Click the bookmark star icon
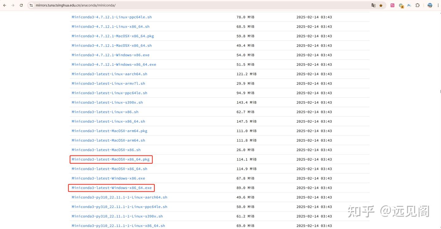441x229 pixels. click(381, 5)
